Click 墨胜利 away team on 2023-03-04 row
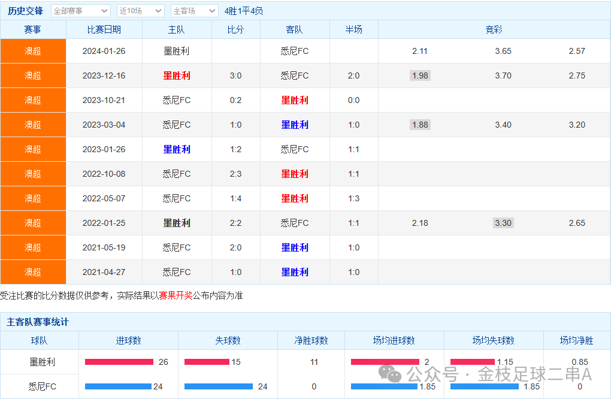Viewport: 611px width, 399px height. tap(295, 125)
